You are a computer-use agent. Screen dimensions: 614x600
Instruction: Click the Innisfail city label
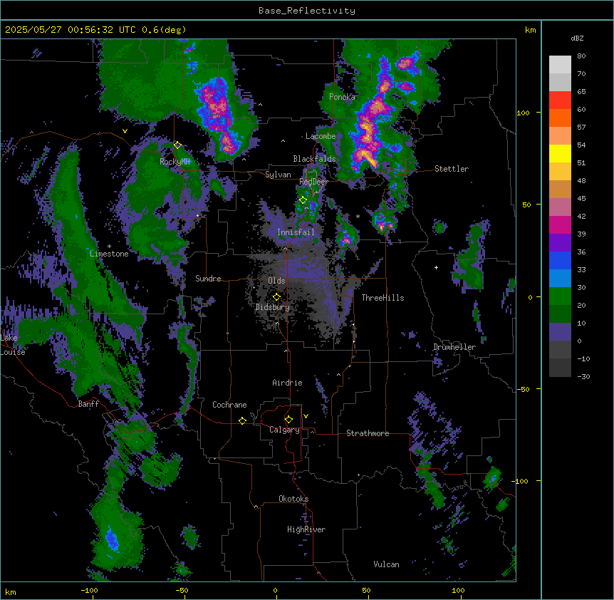296,232
